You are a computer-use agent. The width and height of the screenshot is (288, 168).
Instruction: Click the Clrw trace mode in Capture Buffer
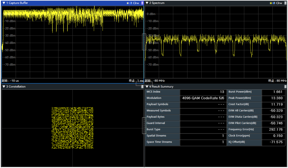click(136, 3)
